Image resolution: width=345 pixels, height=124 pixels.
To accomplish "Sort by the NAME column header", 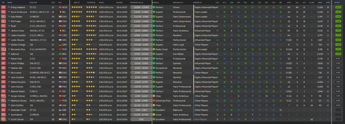I will pos(10,2).
